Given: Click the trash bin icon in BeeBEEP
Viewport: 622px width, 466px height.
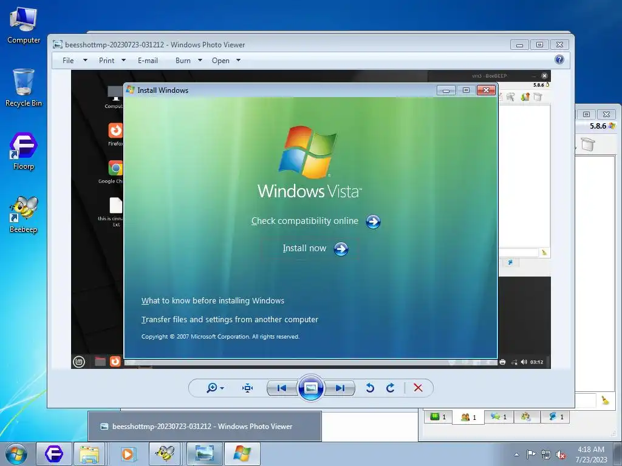Looking at the screenshot, I should (588, 143).
